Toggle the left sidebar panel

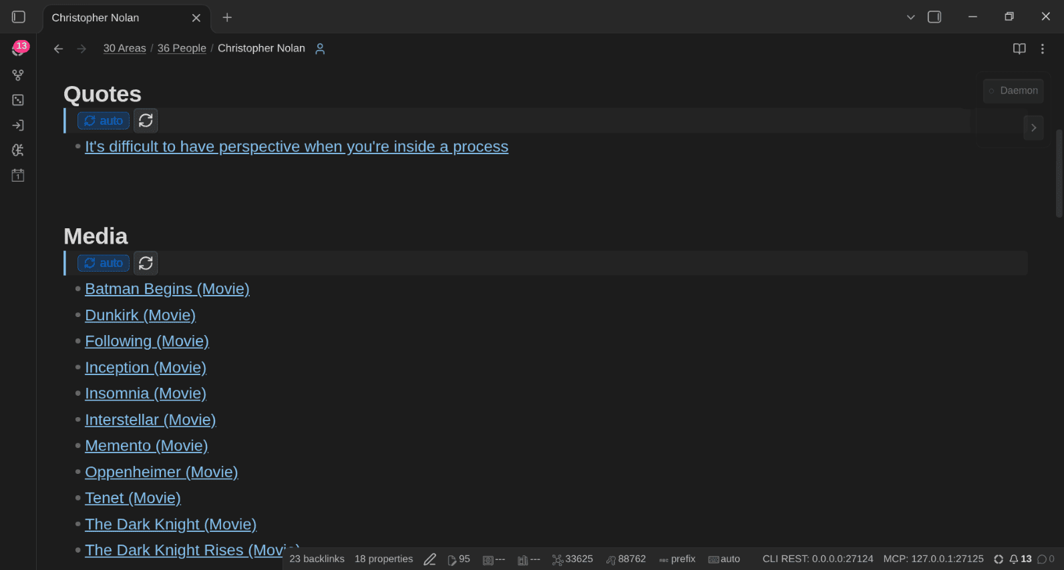coord(19,17)
